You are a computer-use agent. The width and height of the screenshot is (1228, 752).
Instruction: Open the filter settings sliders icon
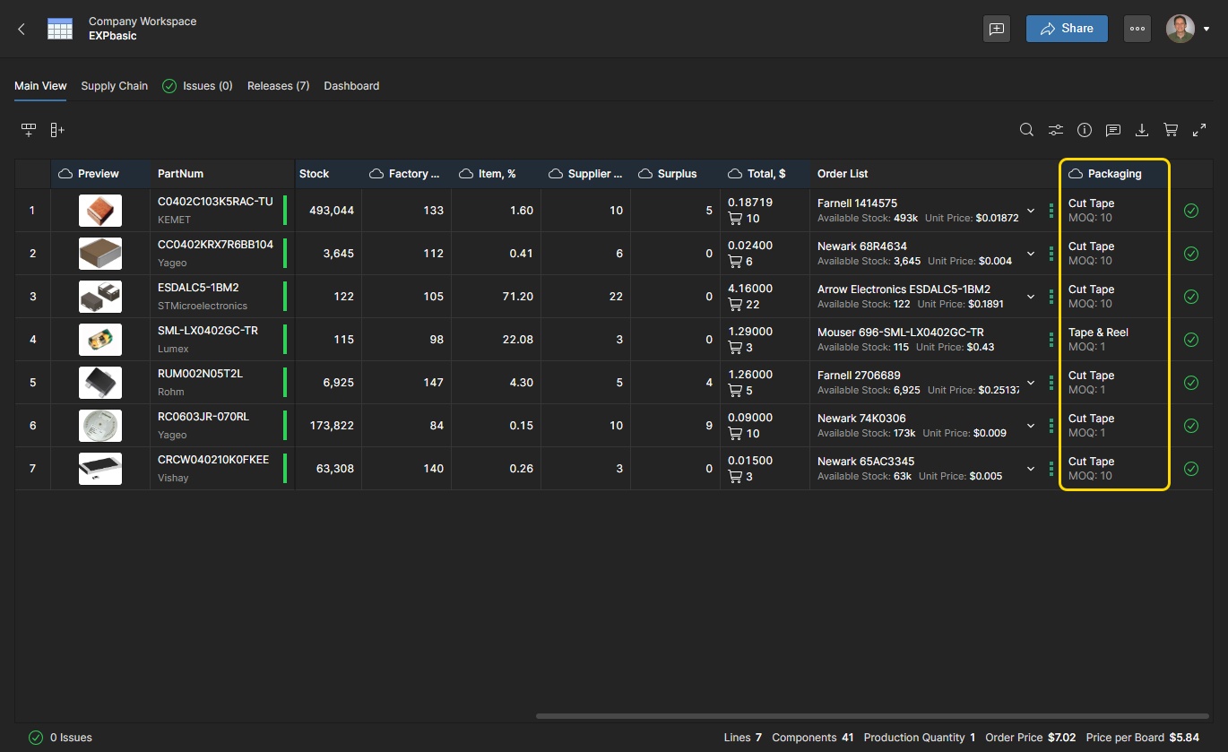click(1056, 130)
